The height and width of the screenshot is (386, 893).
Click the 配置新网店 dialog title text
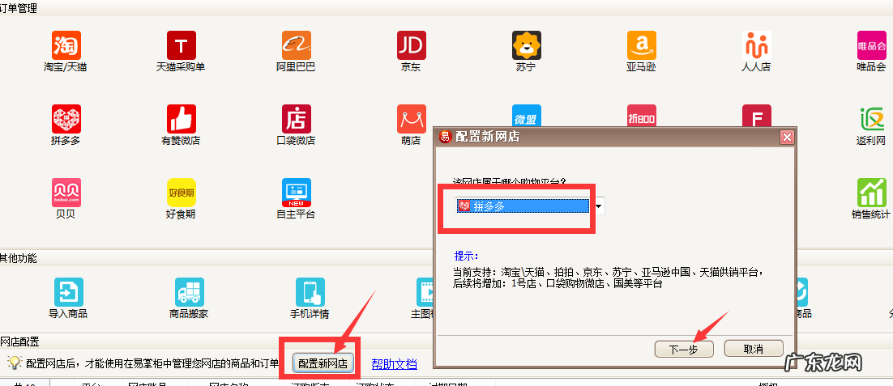click(x=488, y=137)
